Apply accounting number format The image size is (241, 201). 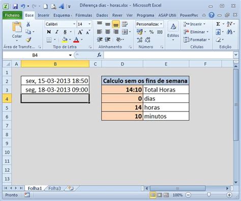pyautogui.click(x=140, y=32)
